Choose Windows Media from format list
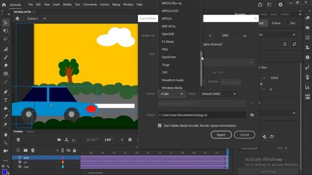312x175 pixels. click(x=172, y=87)
